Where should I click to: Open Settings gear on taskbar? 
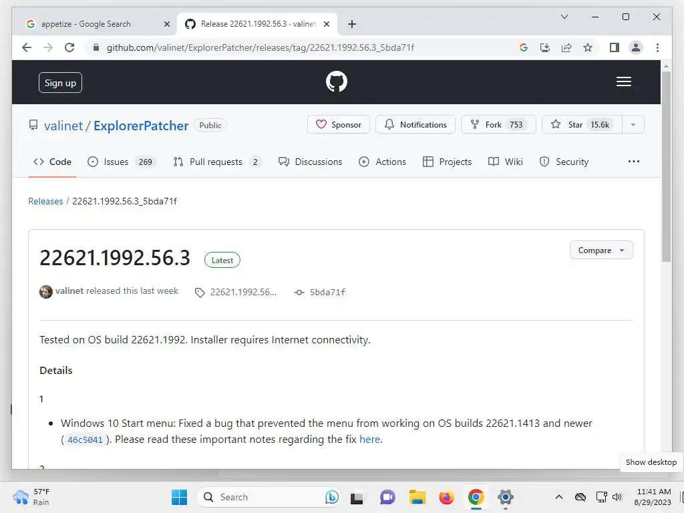coord(505,497)
